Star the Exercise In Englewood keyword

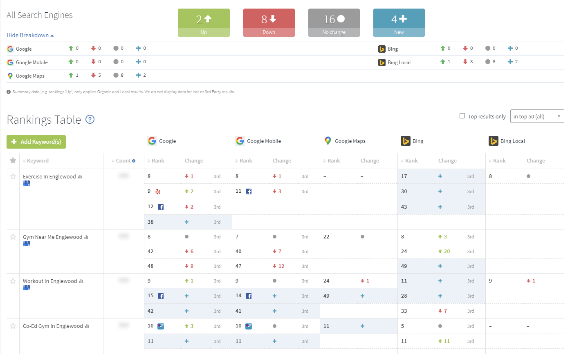tap(13, 176)
